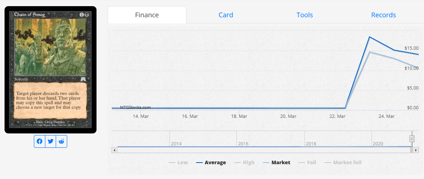Share the card on Facebook
The height and width of the screenshot is (179, 424).
tap(40, 141)
